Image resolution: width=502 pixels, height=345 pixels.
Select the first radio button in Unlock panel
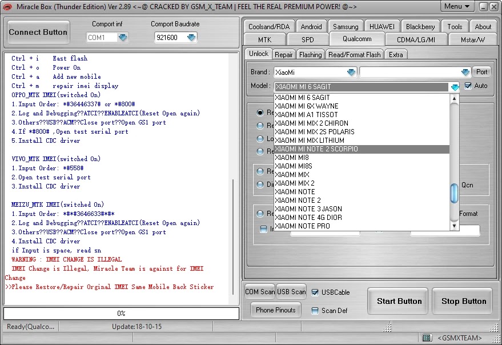pos(260,112)
